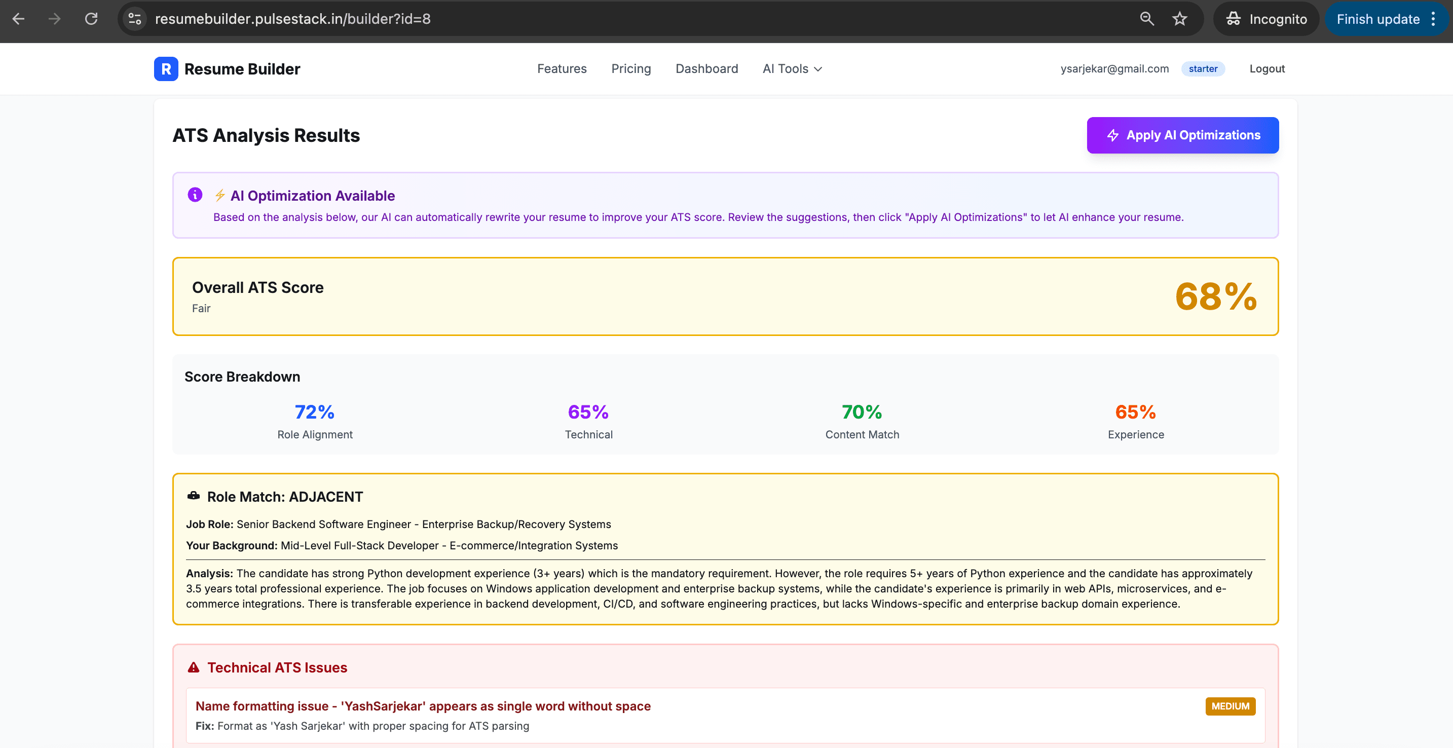Open the Dashboard menu item

tap(707, 69)
